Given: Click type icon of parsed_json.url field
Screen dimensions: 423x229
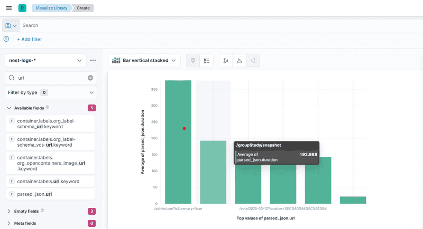Looking at the screenshot, I should pos(12,194).
